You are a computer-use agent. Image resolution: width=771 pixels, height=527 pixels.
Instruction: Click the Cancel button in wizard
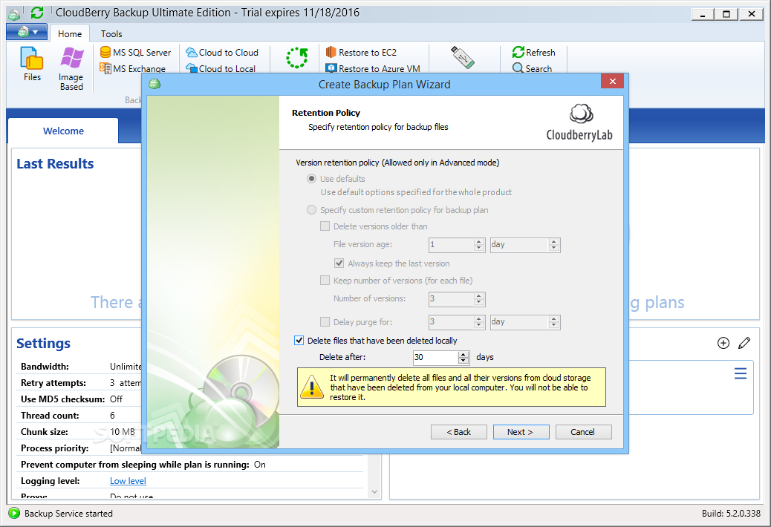583,432
